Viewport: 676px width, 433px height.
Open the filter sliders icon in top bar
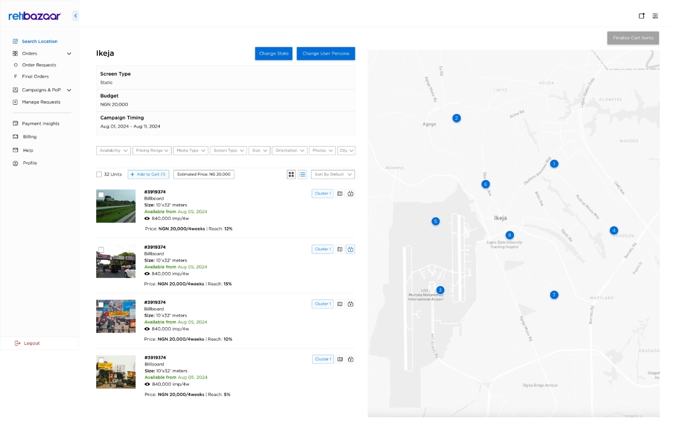(x=655, y=16)
